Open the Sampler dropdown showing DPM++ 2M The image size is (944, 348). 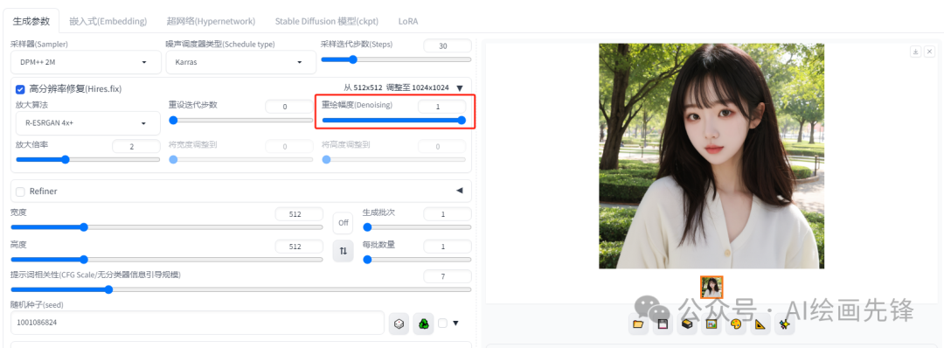pyautogui.click(x=86, y=62)
